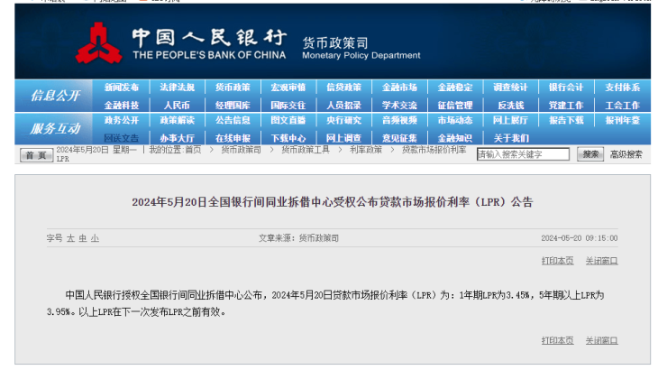
Task: Click the bottom 关闭窗口 close window link
Action: click(x=601, y=340)
